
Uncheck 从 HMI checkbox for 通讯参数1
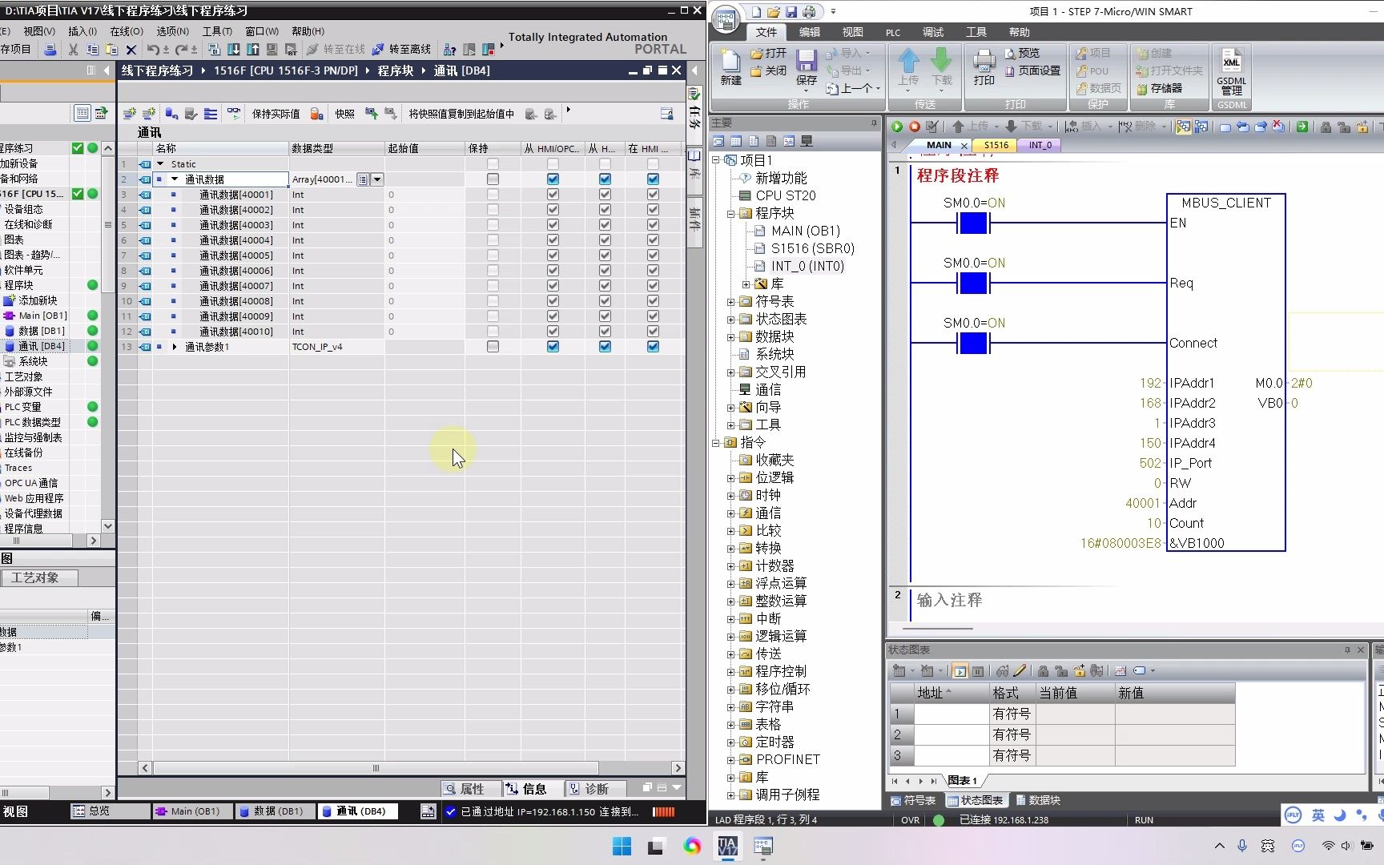pyautogui.click(x=605, y=346)
